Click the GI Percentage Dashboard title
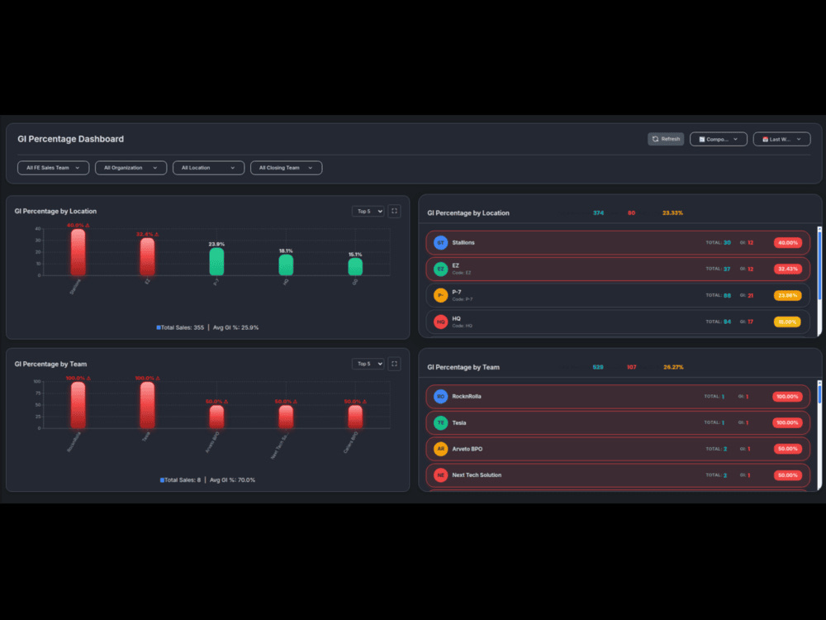 tap(70, 139)
